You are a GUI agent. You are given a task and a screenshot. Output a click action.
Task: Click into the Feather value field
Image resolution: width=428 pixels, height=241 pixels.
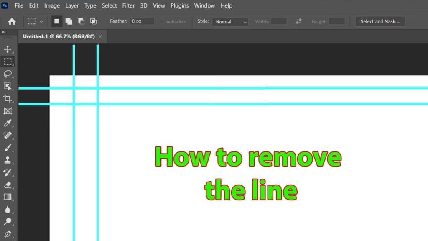tap(142, 21)
